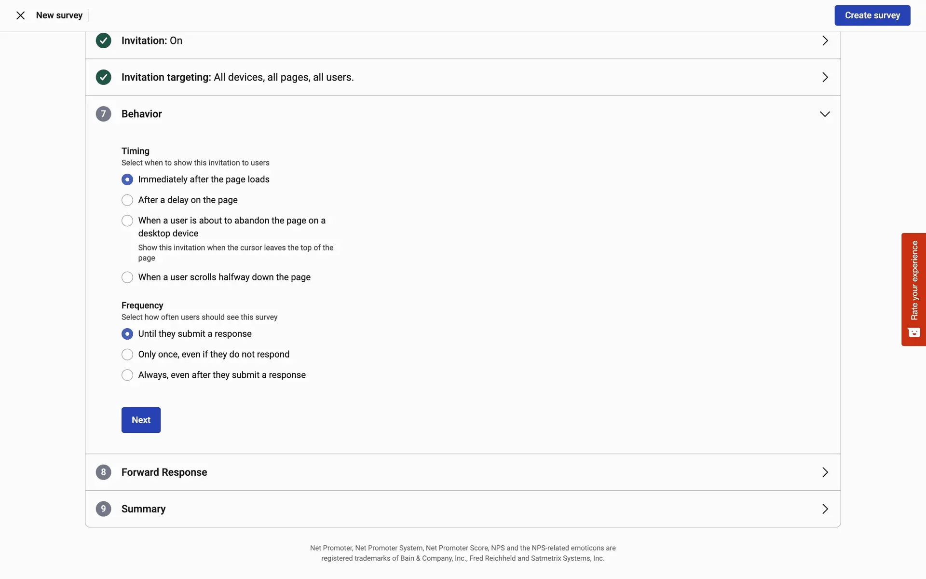The height and width of the screenshot is (579, 926).
Task: Collapse the Behavior section chevron
Action: [x=825, y=114]
